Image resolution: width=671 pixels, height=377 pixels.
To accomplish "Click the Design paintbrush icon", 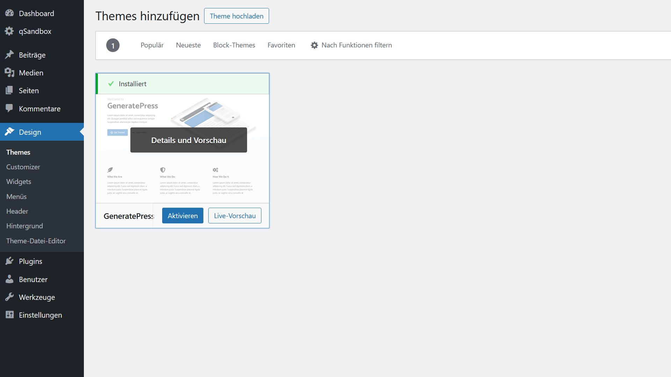I will pyautogui.click(x=9, y=132).
